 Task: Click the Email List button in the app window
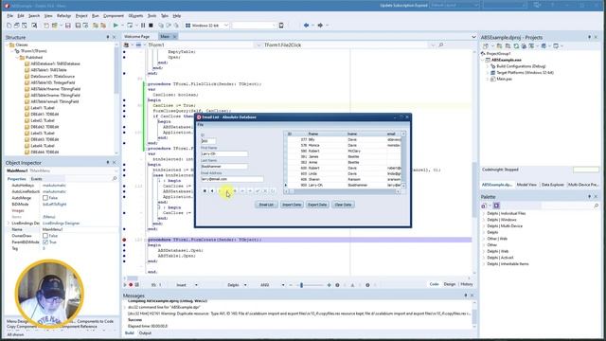click(x=266, y=205)
